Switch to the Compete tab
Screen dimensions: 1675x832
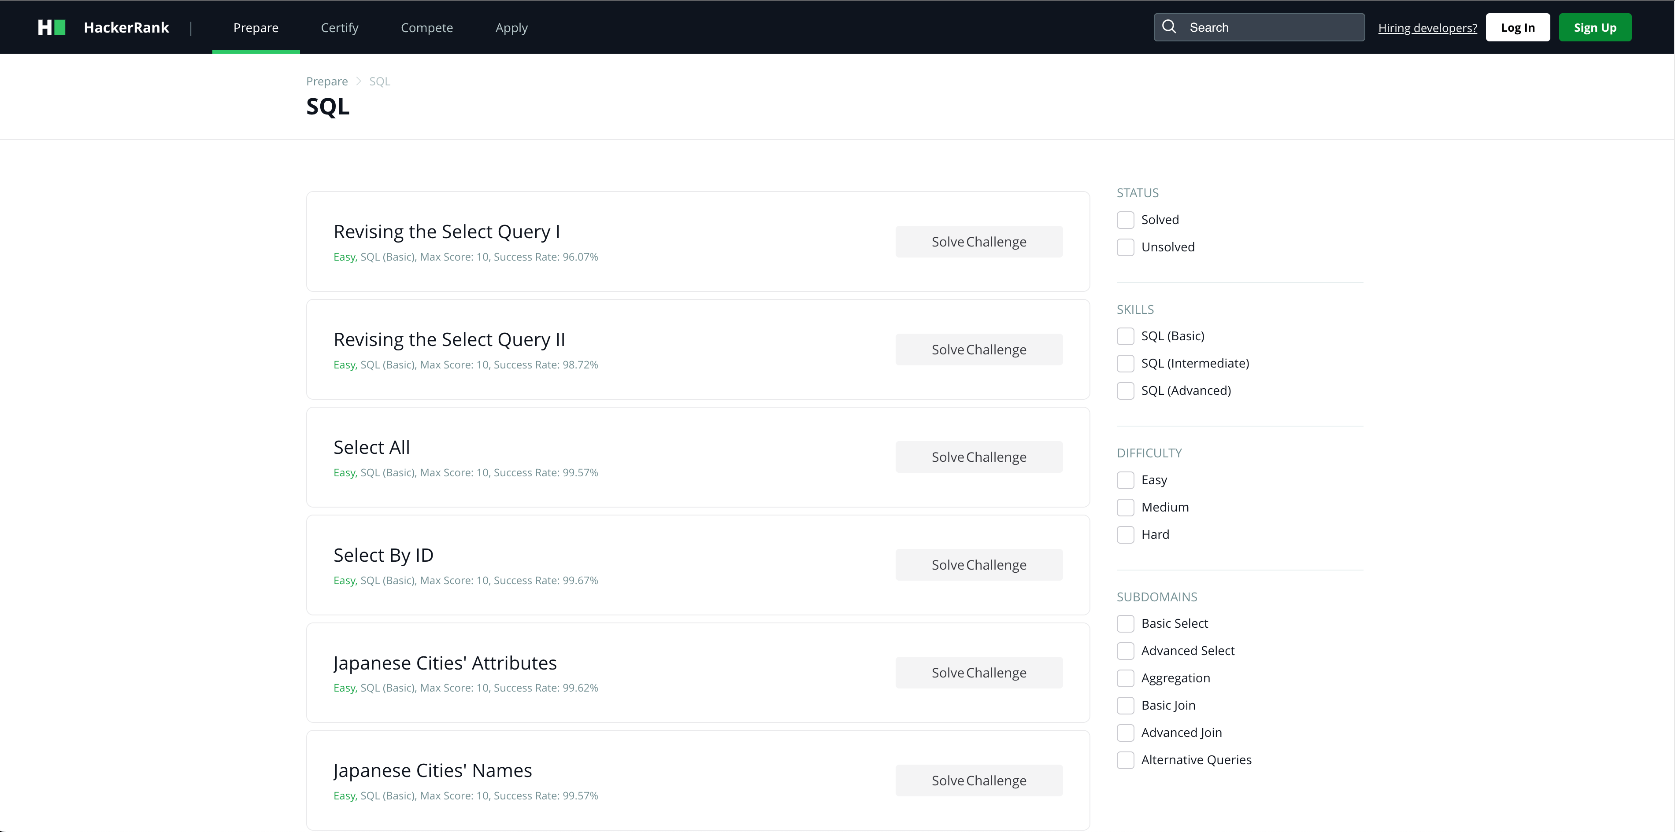426,27
